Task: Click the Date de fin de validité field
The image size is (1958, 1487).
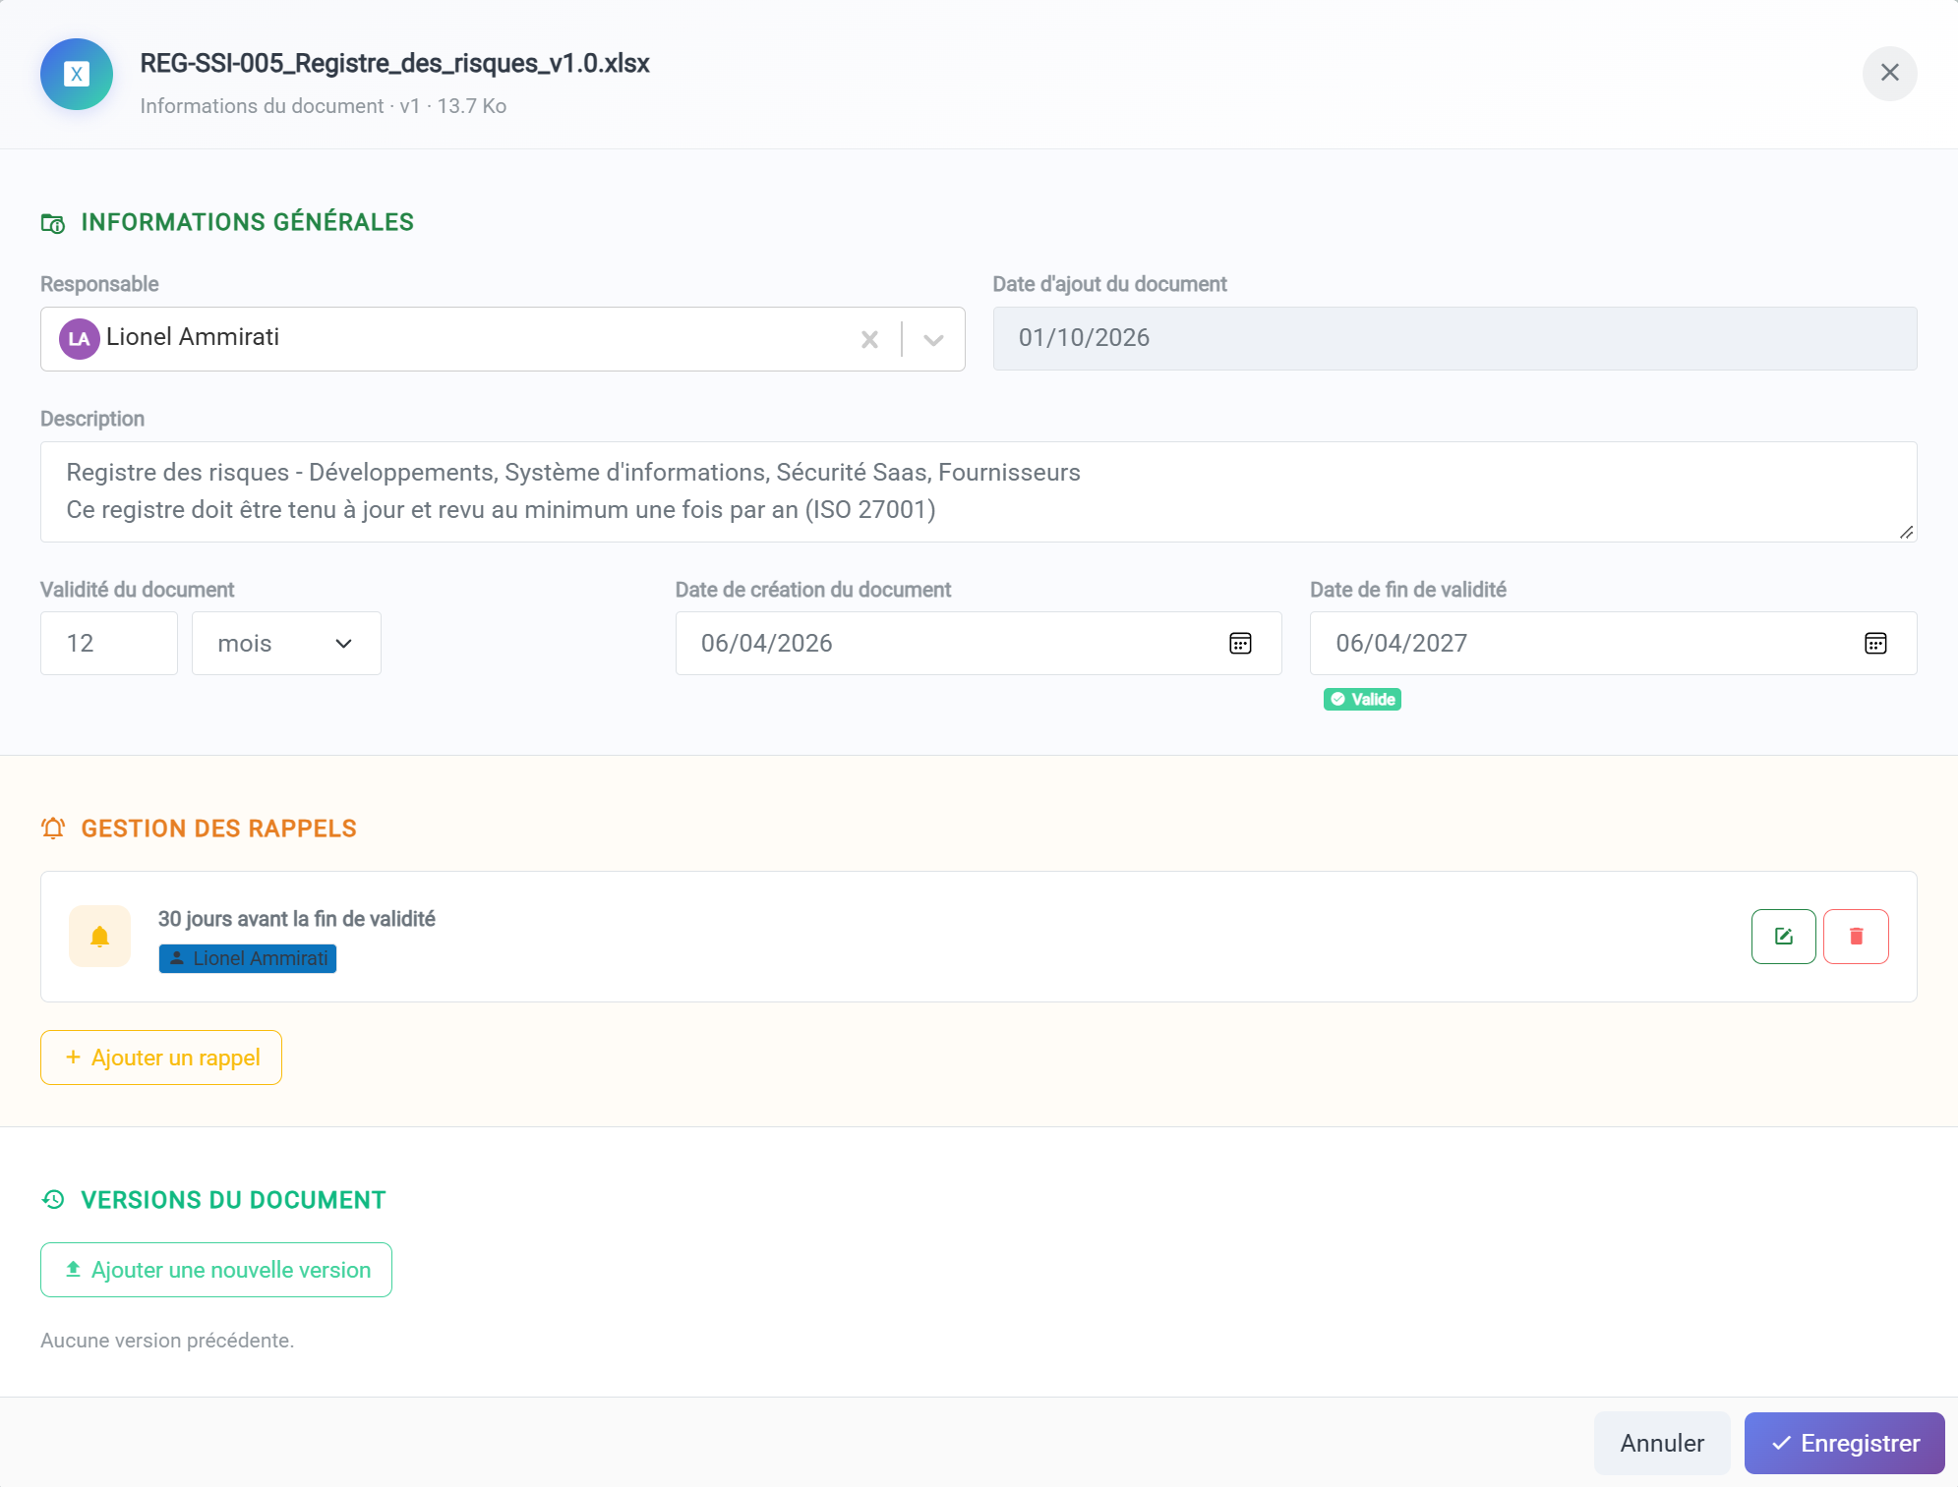Action: [x=1613, y=643]
